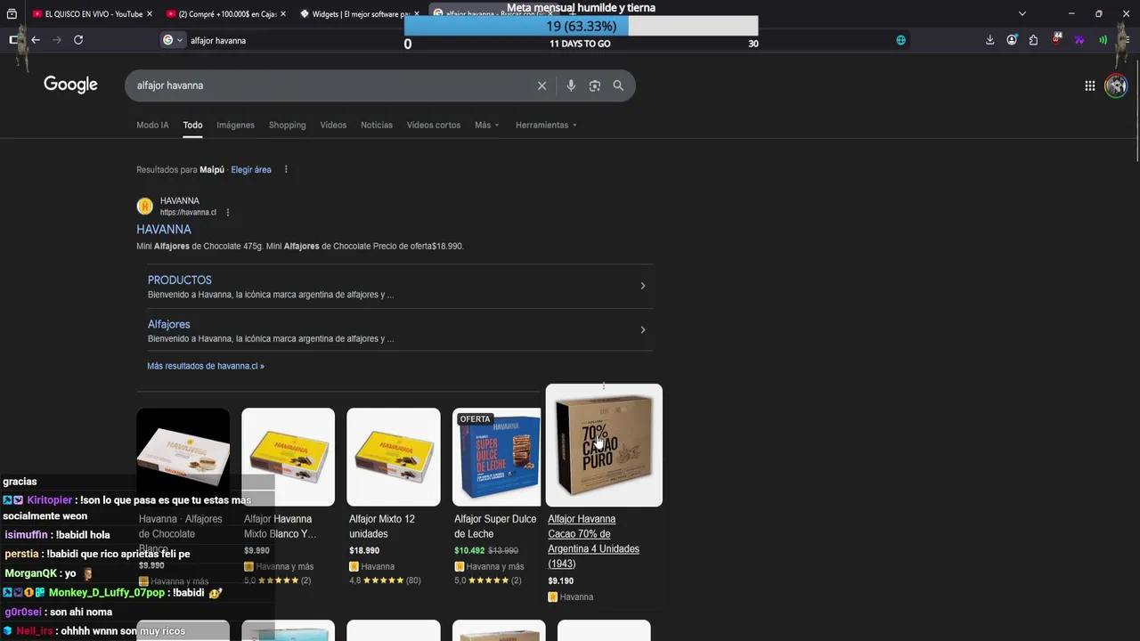Clear the Google search box with the X
This screenshot has height=641, width=1140.
[541, 85]
